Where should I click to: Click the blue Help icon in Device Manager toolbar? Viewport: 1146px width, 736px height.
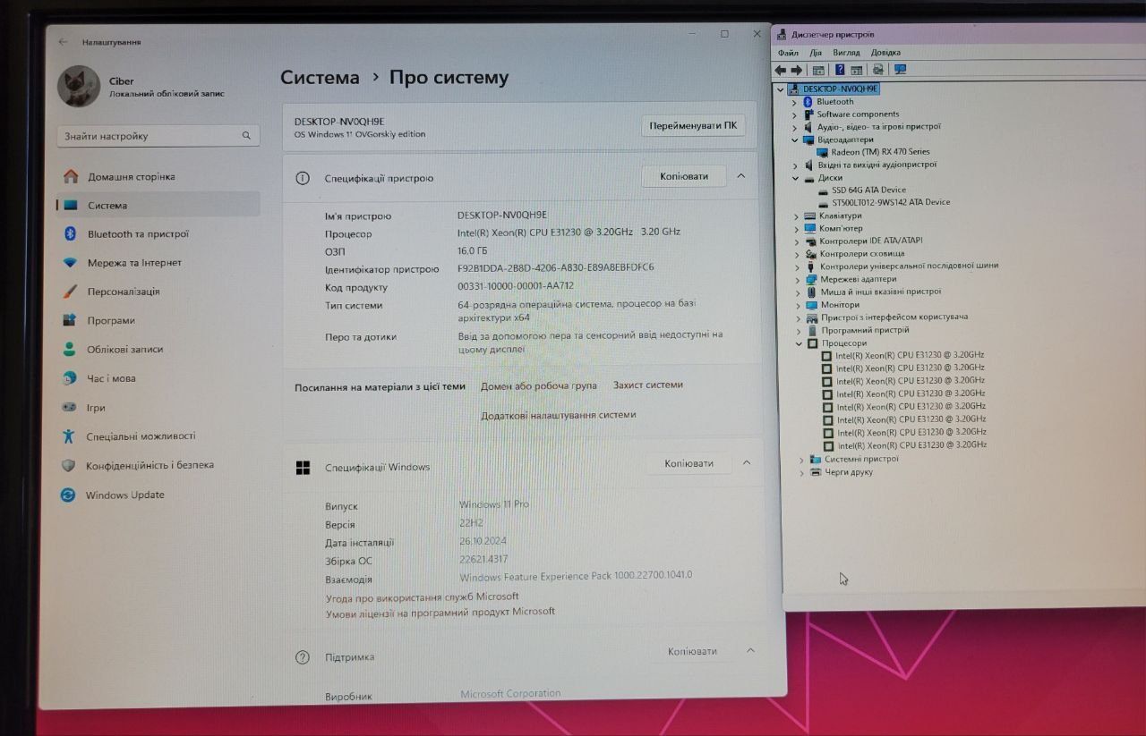pyautogui.click(x=840, y=70)
